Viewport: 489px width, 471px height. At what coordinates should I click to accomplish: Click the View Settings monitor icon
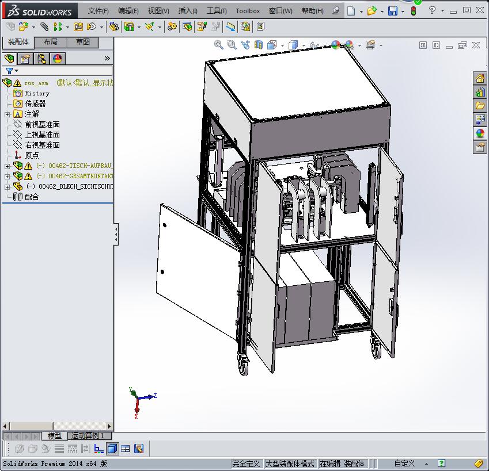370,45
